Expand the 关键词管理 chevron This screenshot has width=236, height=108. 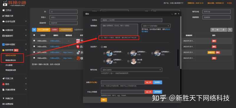[x=26, y=90]
